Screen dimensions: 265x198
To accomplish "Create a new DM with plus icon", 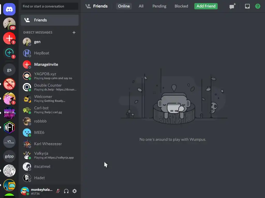I will click(74, 32).
